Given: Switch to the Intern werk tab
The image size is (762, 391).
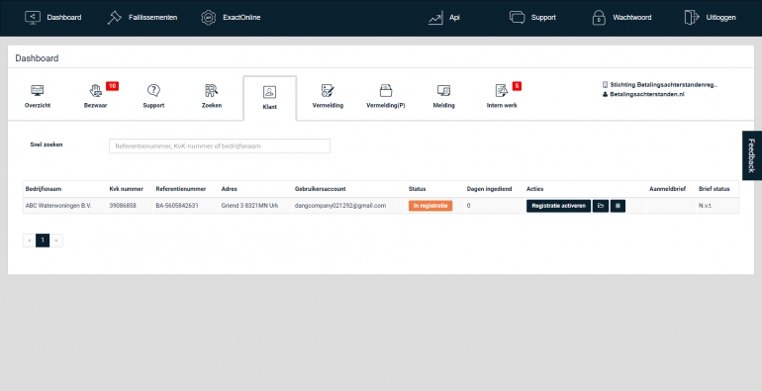Looking at the screenshot, I should coord(502,96).
